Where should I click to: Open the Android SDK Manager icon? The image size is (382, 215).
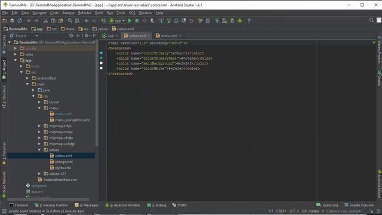click(x=232, y=21)
